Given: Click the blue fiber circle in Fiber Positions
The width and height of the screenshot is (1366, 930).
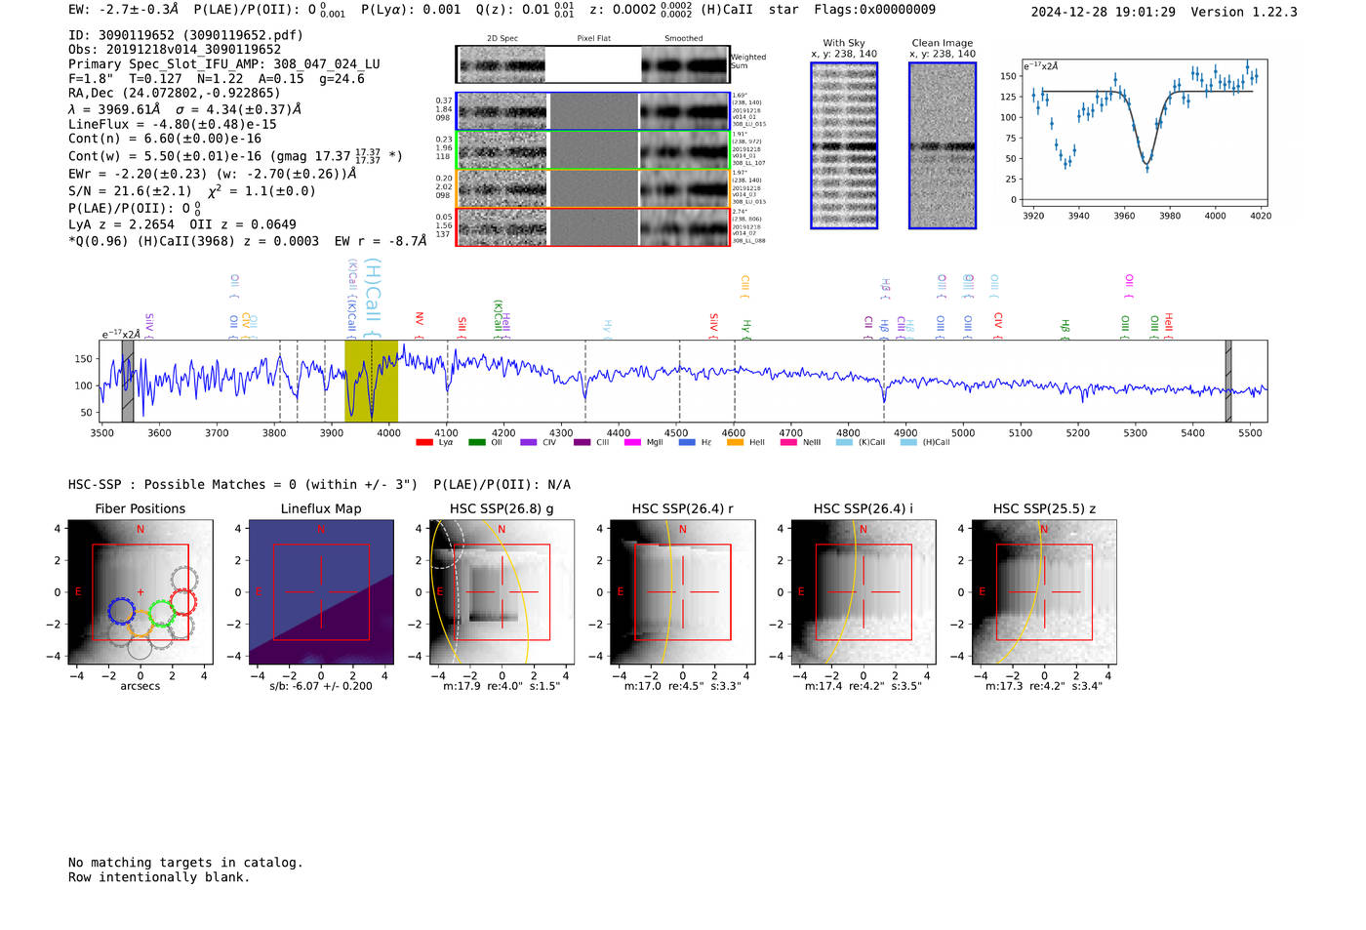Looking at the screenshot, I should (121, 611).
